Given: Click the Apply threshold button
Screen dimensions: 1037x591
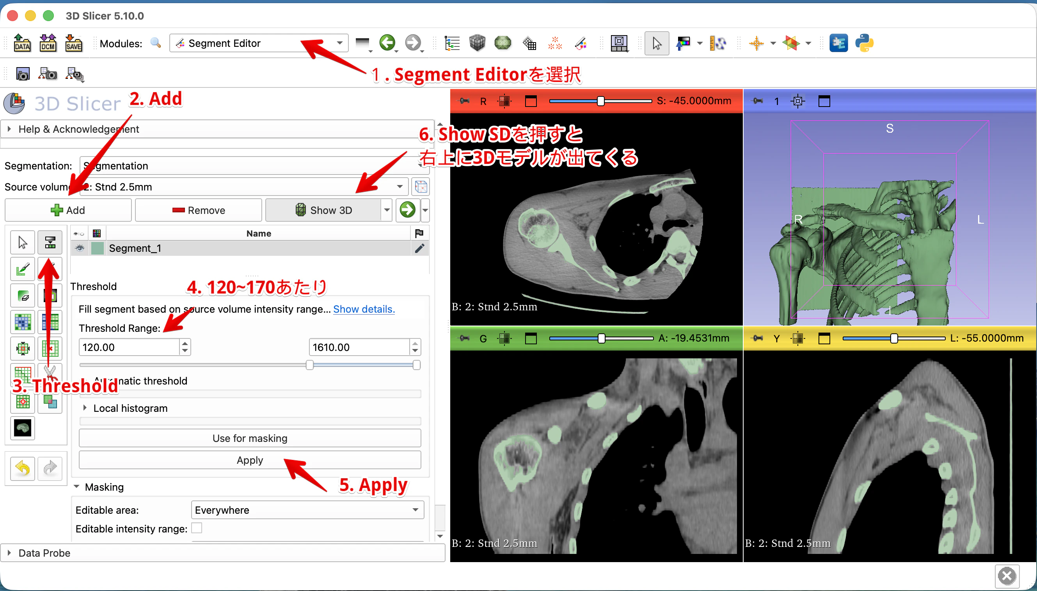Looking at the screenshot, I should (250, 460).
